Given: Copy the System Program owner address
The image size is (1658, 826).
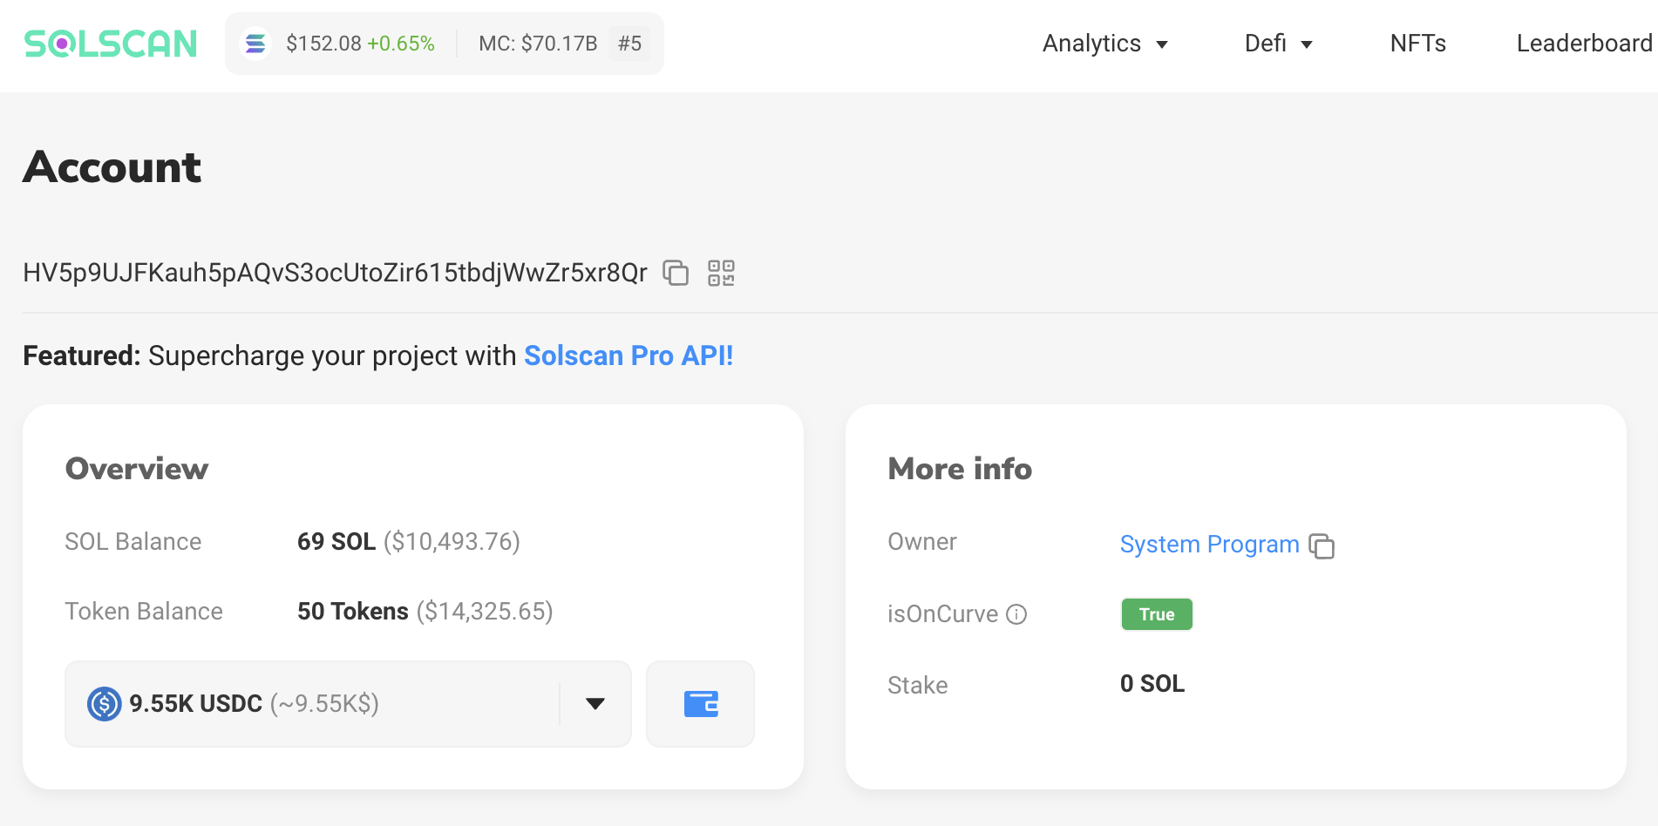Looking at the screenshot, I should (x=1322, y=545).
